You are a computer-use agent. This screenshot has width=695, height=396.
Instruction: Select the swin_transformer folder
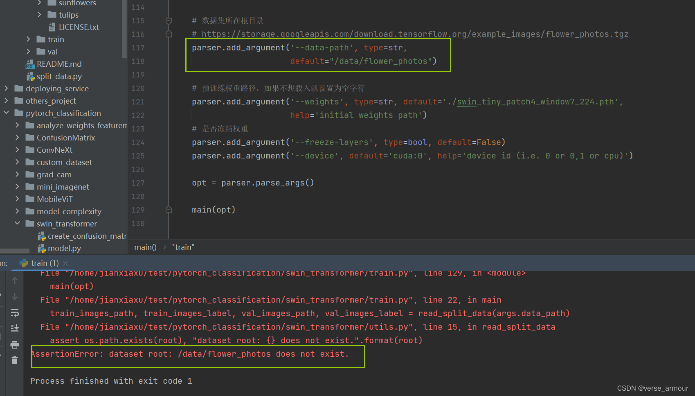point(67,224)
